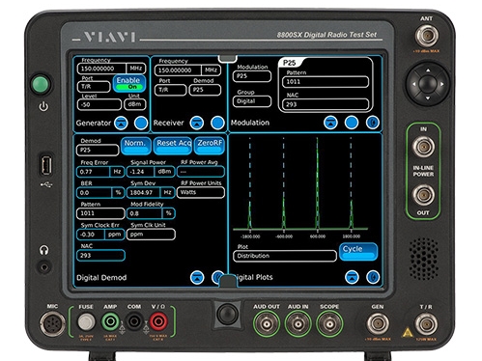
Task: Open the Modulation Group Digital dropdown
Action: [252, 101]
